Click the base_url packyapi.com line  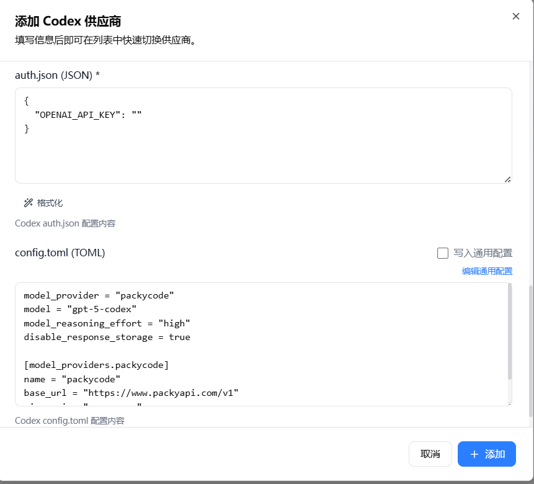click(x=131, y=393)
